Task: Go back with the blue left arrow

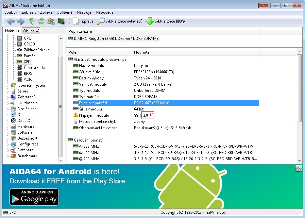Action: [x=11, y=21]
